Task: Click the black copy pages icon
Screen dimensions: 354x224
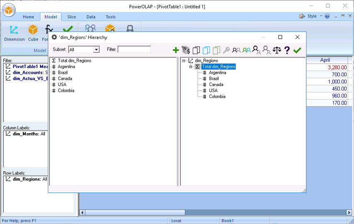Action: [196, 50]
